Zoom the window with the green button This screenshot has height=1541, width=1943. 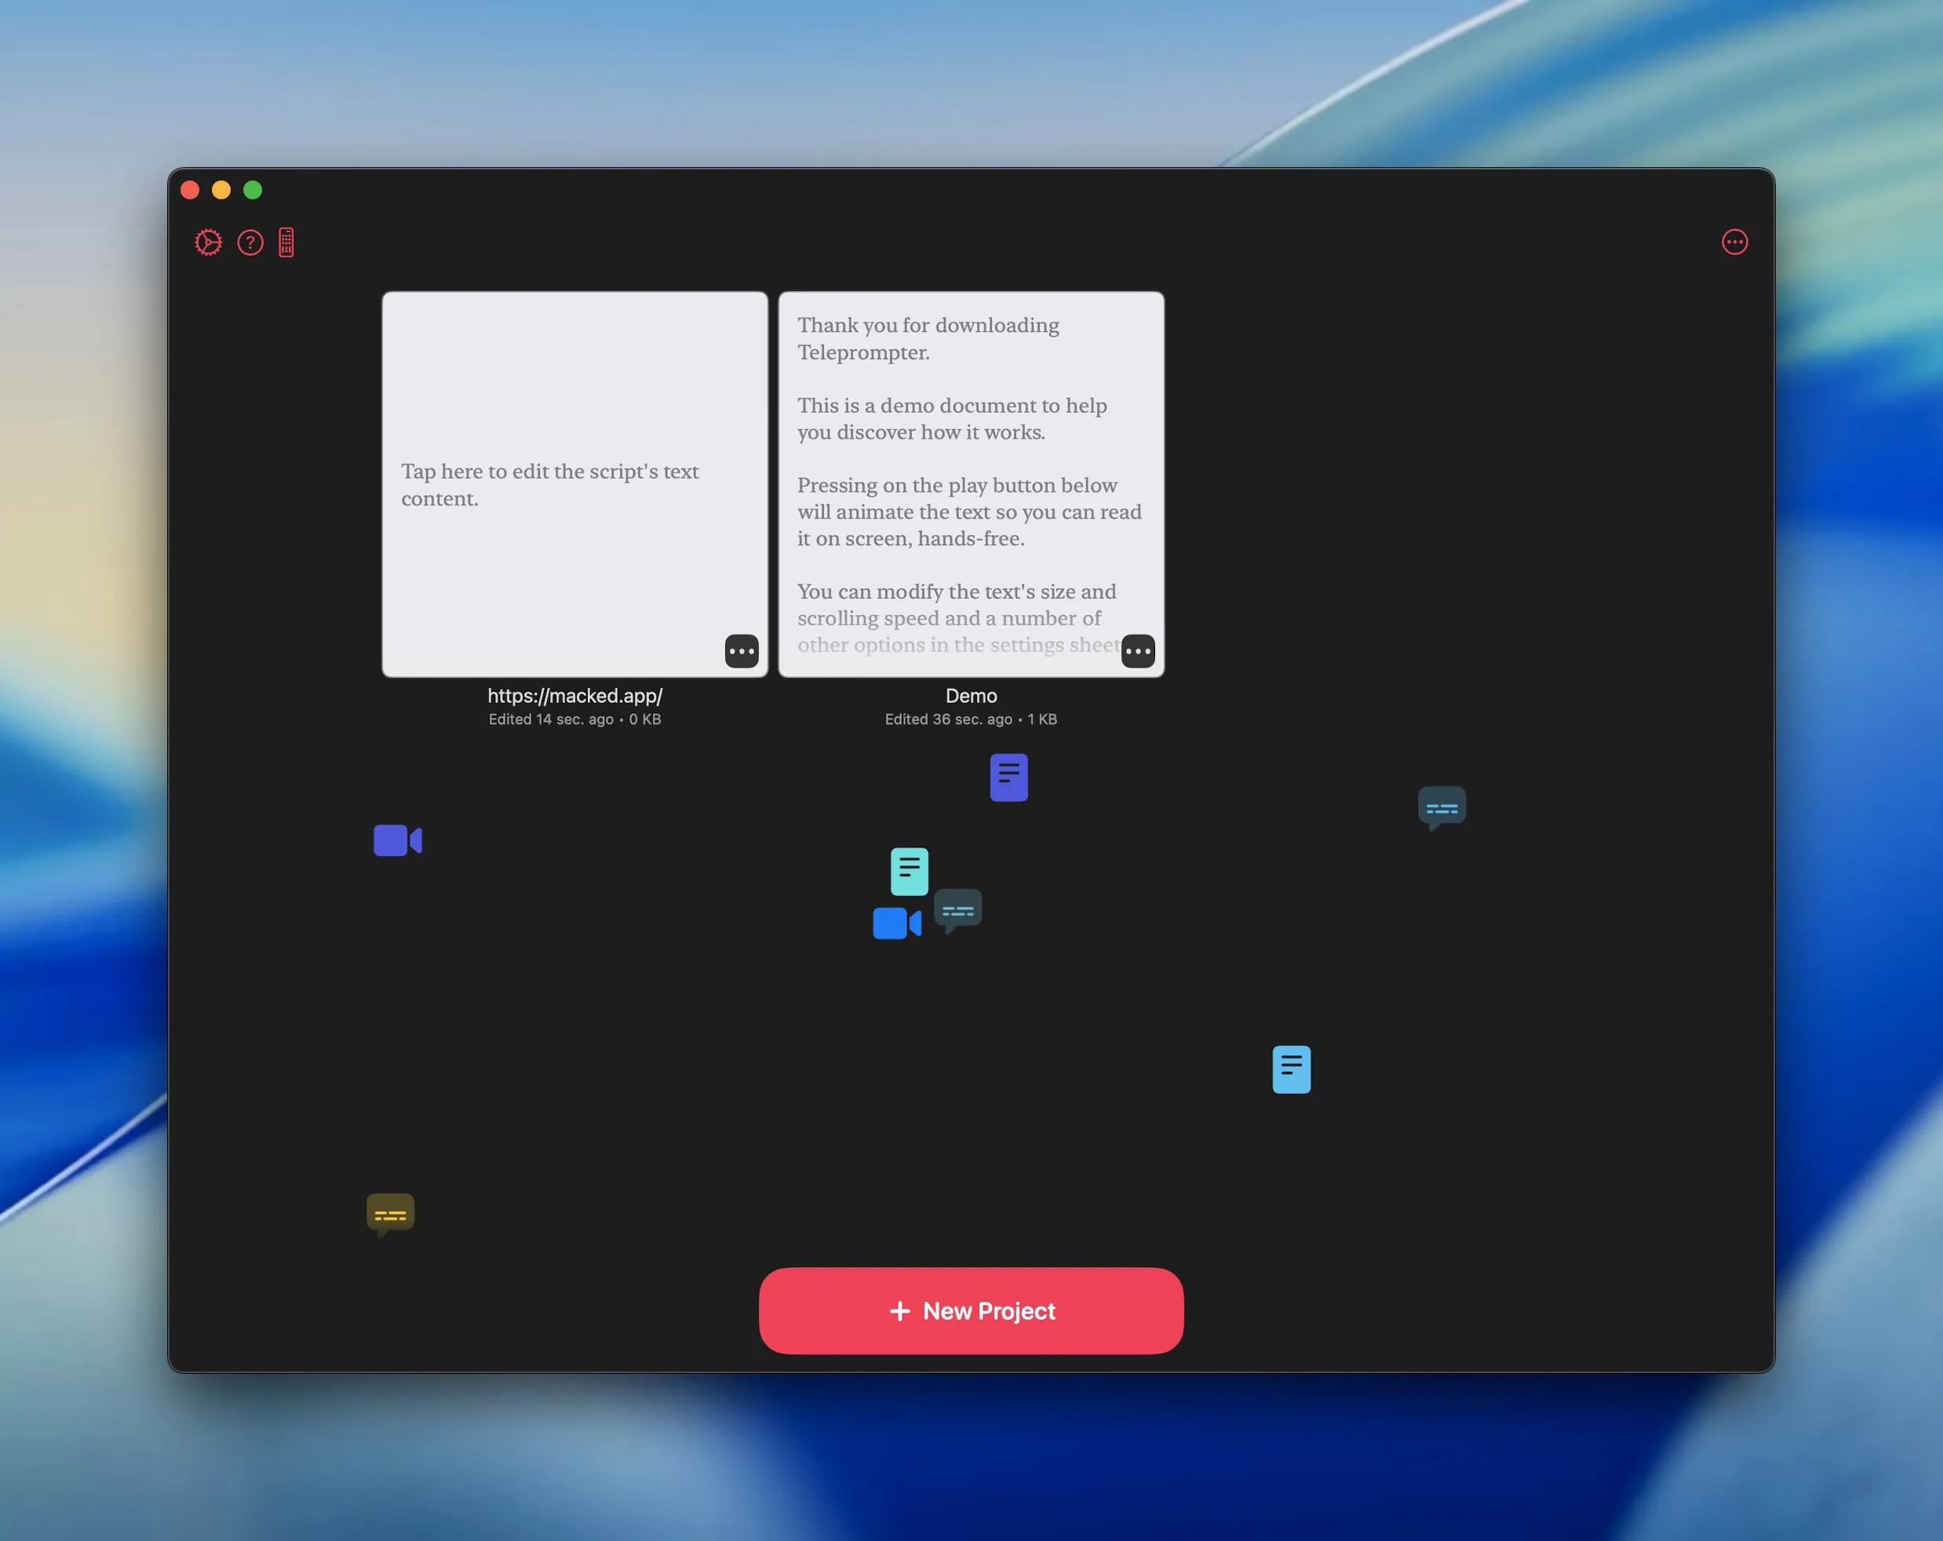[253, 190]
